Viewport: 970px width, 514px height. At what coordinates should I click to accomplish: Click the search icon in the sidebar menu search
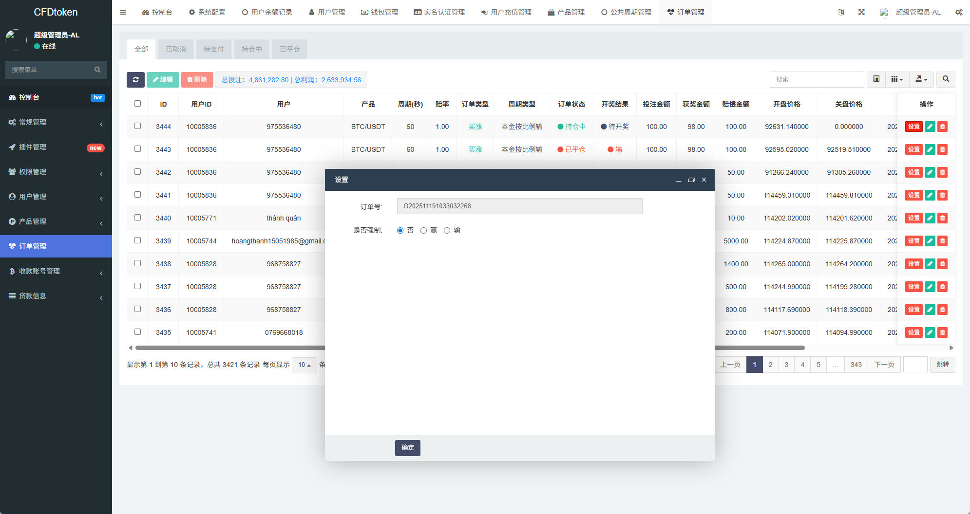pyautogui.click(x=97, y=70)
